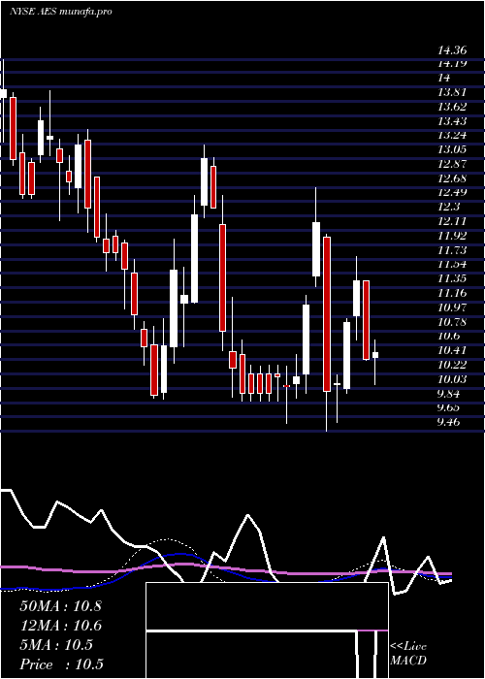Click the 13.43 price axis label
The image size is (485, 679).
pos(452,121)
